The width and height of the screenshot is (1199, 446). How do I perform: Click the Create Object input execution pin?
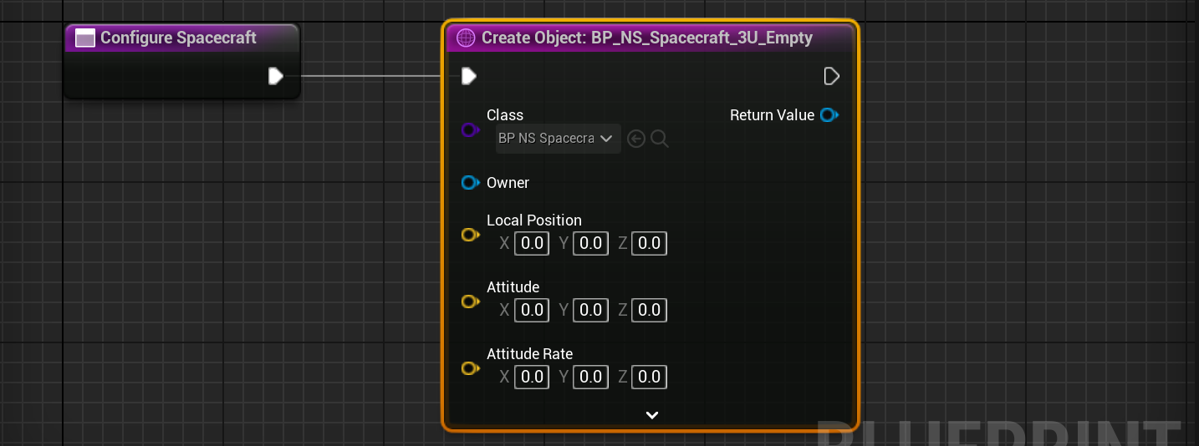point(469,77)
